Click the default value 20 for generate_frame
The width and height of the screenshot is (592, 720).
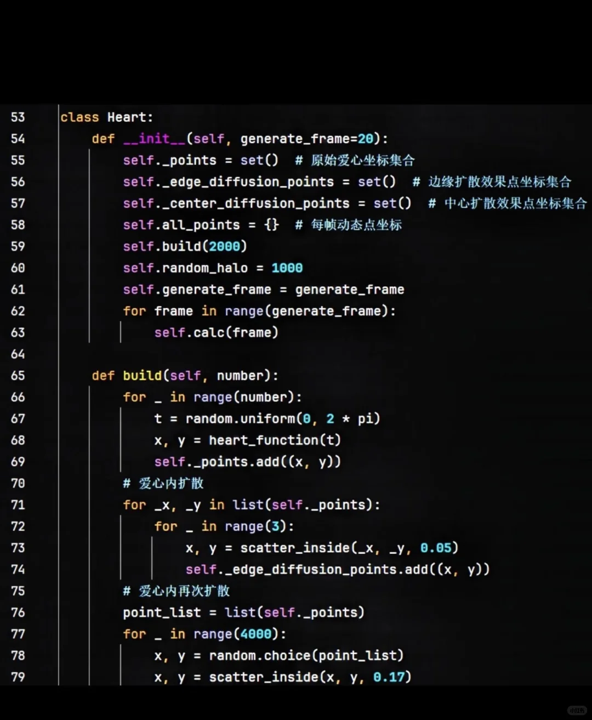[x=366, y=139]
